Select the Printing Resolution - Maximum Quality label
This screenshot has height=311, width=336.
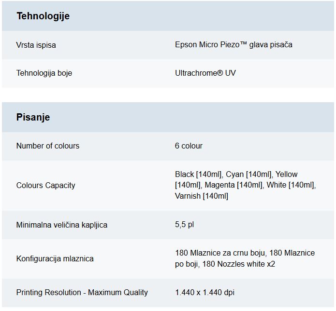pos(82,292)
